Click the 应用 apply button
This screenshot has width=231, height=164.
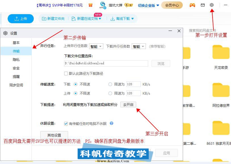click(166, 153)
